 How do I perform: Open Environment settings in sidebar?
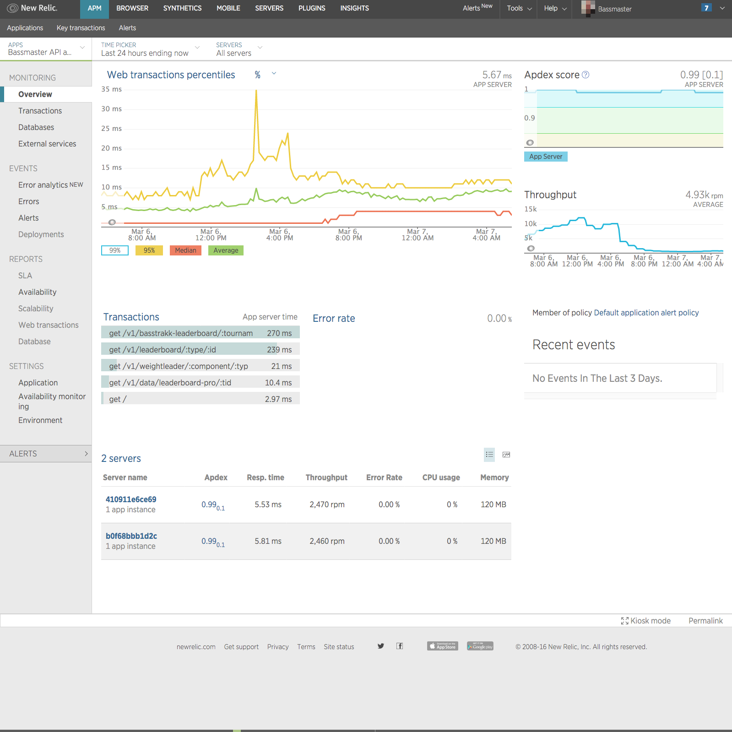40,420
